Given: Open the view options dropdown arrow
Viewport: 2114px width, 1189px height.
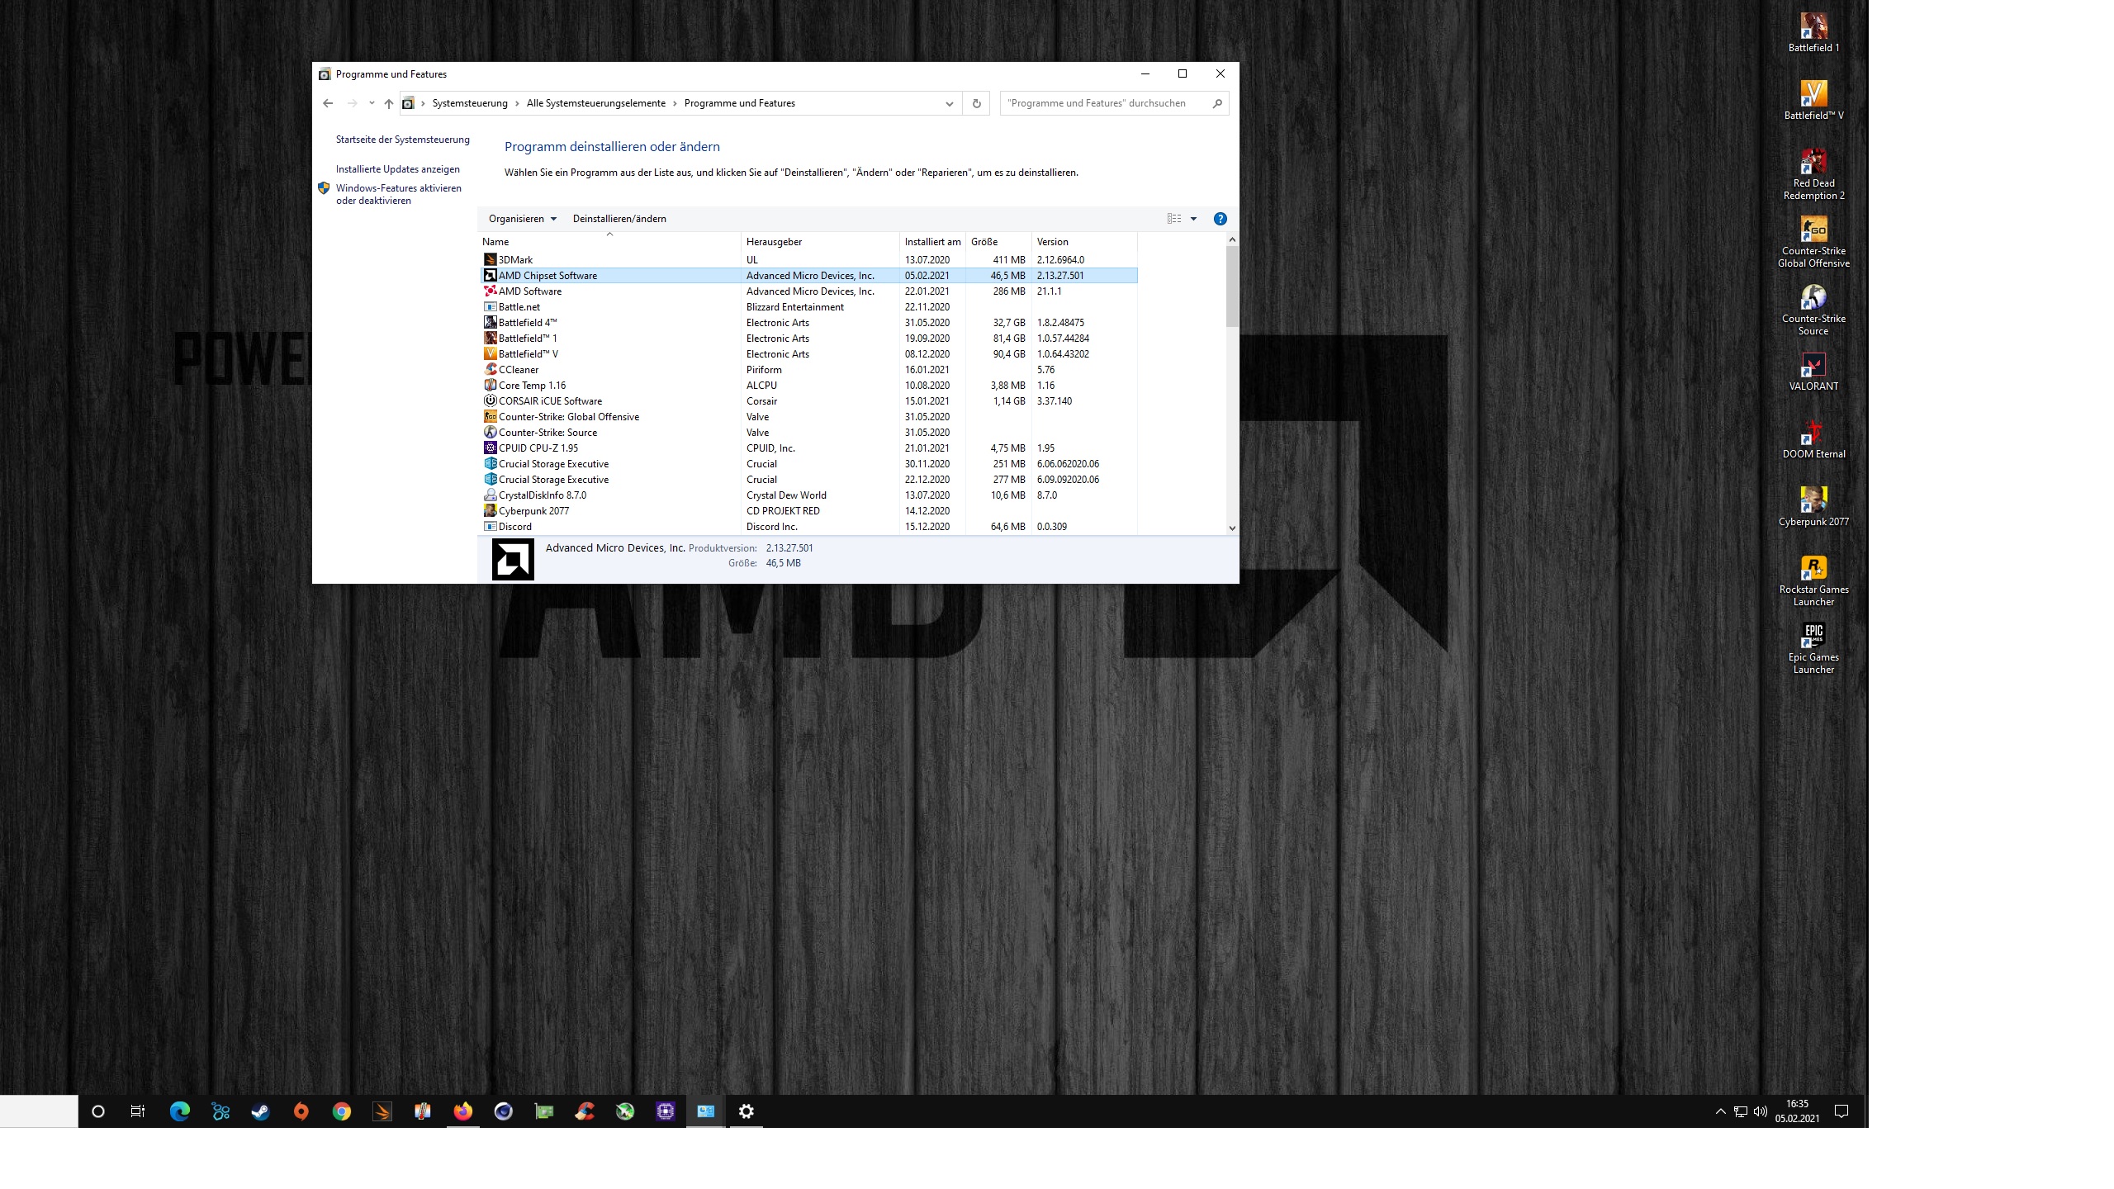Looking at the screenshot, I should tap(1193, 219).
